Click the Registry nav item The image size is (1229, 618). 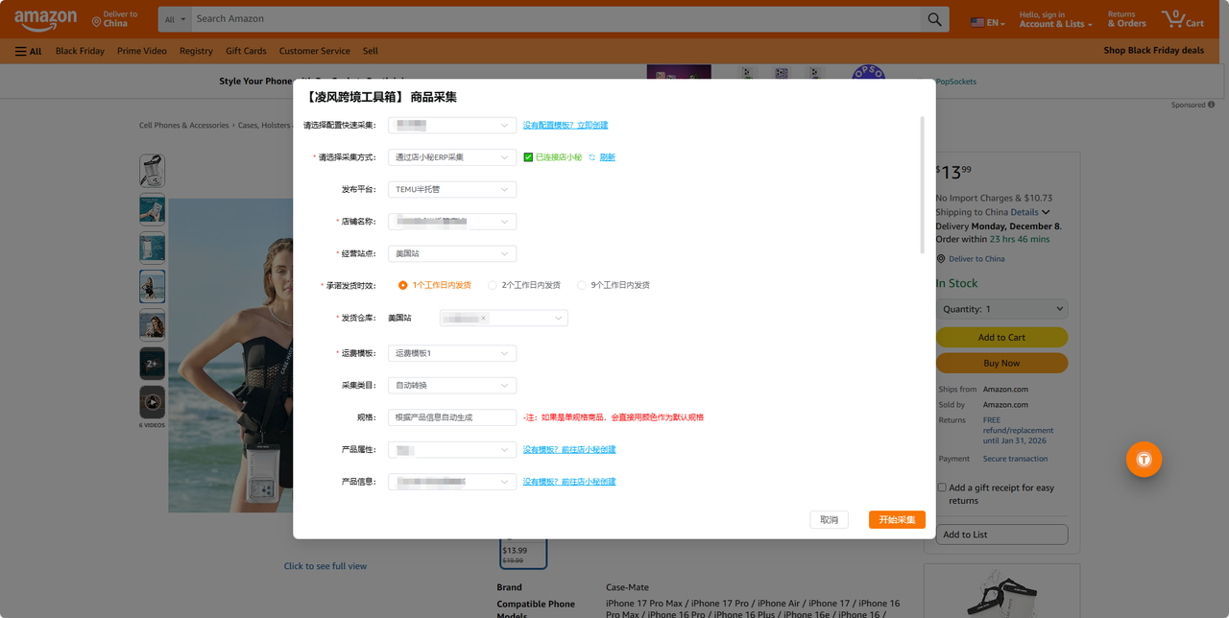pyautogui.click(x=196, y=50)
